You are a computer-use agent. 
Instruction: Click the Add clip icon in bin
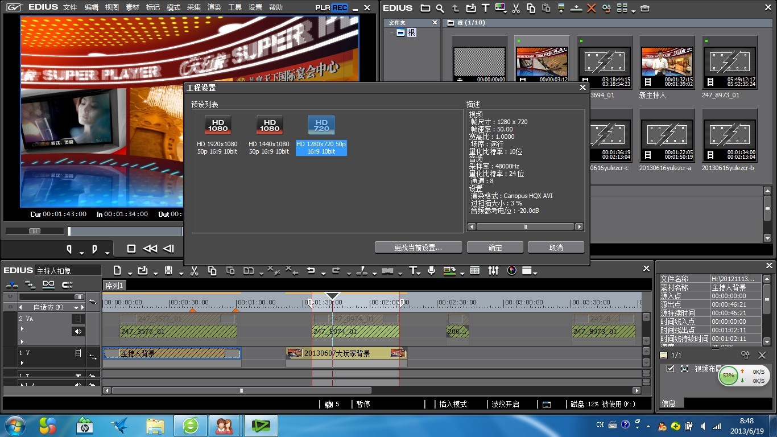tap(470, 8)
